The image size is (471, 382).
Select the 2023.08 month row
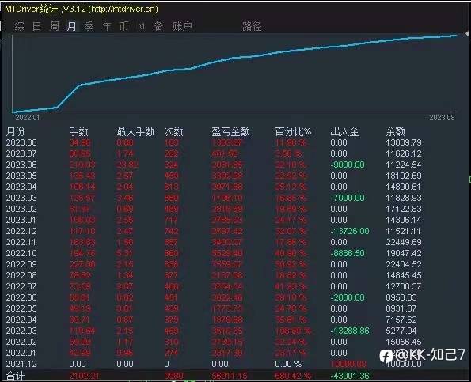(214, 142)
